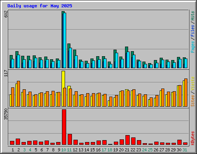Click day 7 on the x-axis

(47, 150)
